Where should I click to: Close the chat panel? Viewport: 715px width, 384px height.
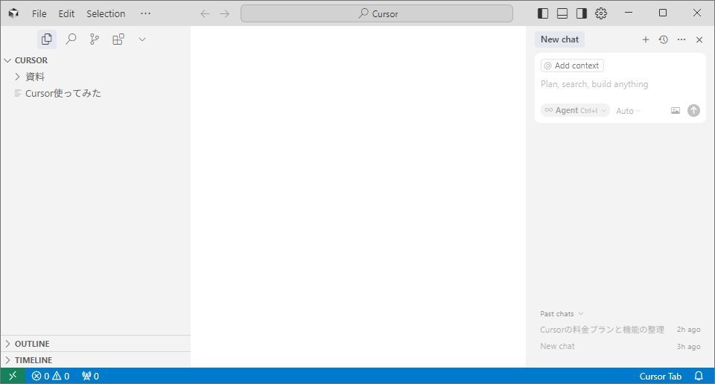pos(699,39)
